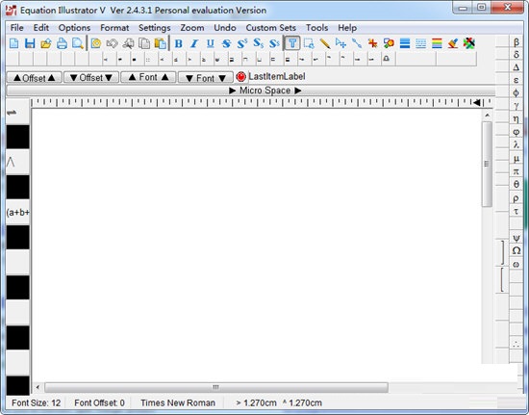
Task: Open the Tools menu
Action: pyautogui.click(x=316, y=28)
